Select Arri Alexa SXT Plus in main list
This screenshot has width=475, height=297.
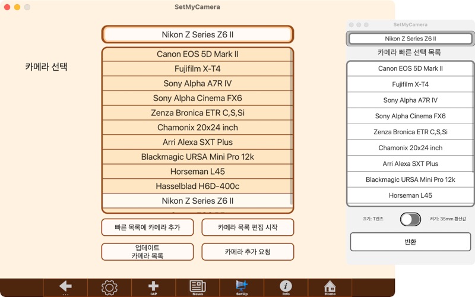coord(198,142)
